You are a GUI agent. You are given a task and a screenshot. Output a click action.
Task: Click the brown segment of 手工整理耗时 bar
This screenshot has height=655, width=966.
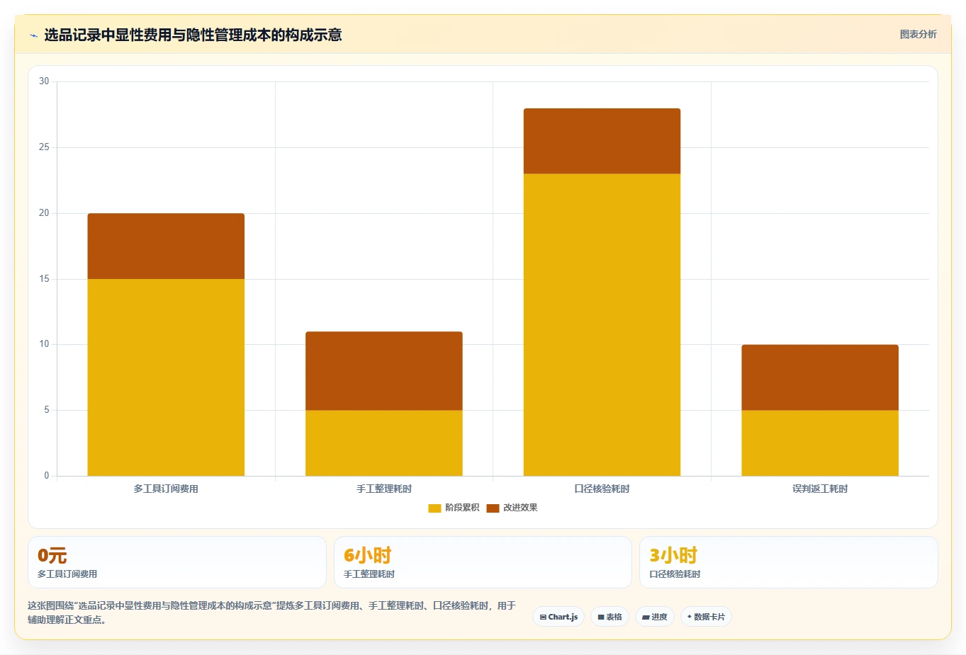pyautogui.click(x=384, y=371)
